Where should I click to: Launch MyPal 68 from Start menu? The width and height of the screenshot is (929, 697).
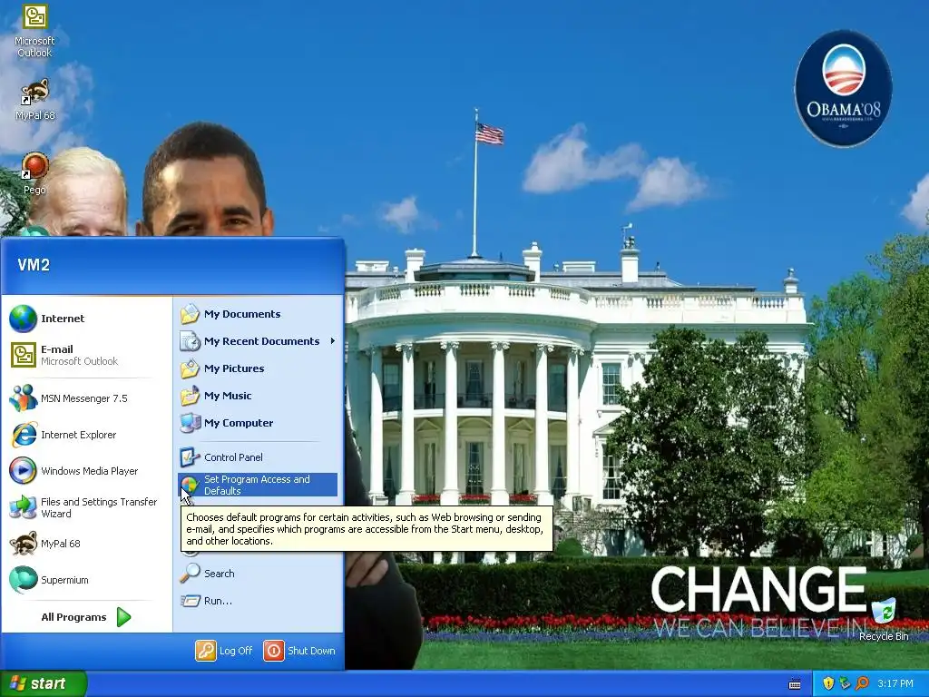point(86,544)
